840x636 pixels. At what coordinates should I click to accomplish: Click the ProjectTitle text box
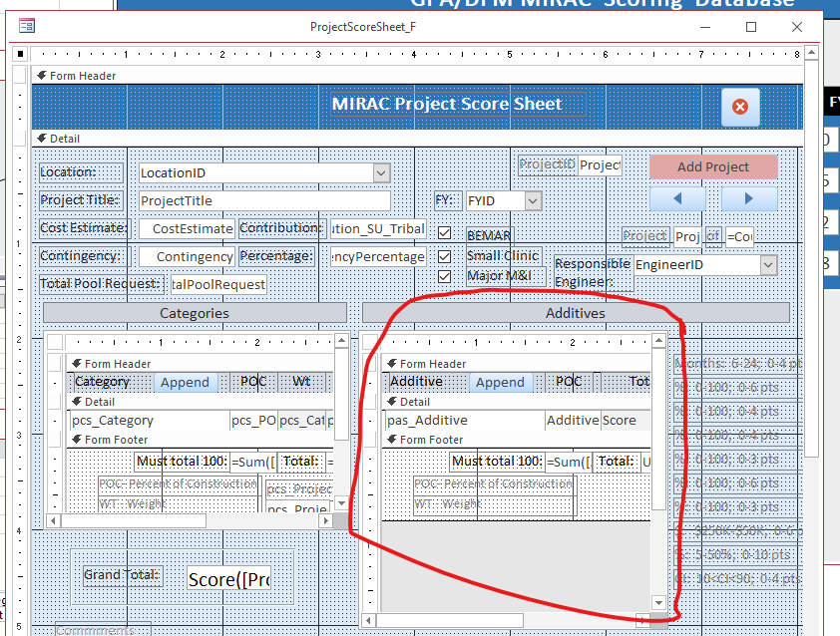pyautogui.click(x=264, y=200)
